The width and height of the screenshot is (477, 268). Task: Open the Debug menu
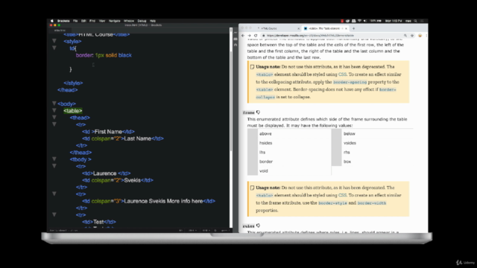point(142,21)
